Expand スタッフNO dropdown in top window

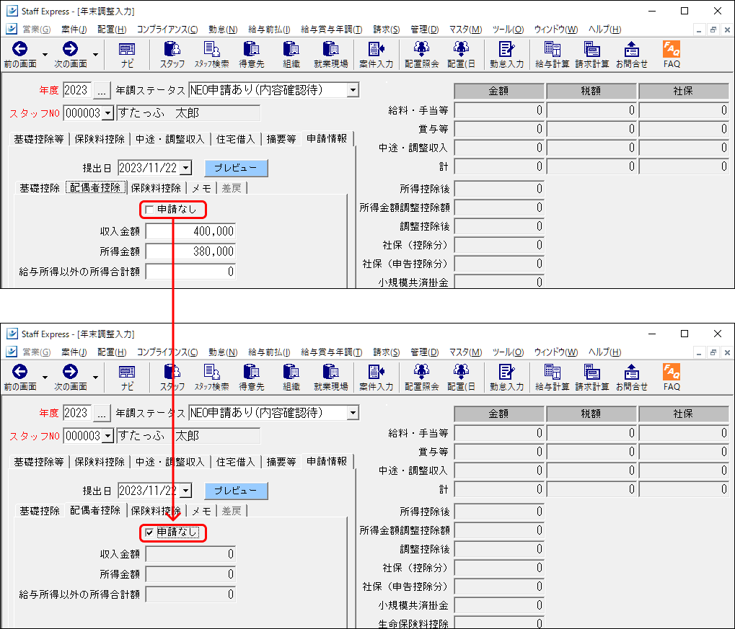tap(107, 113)
